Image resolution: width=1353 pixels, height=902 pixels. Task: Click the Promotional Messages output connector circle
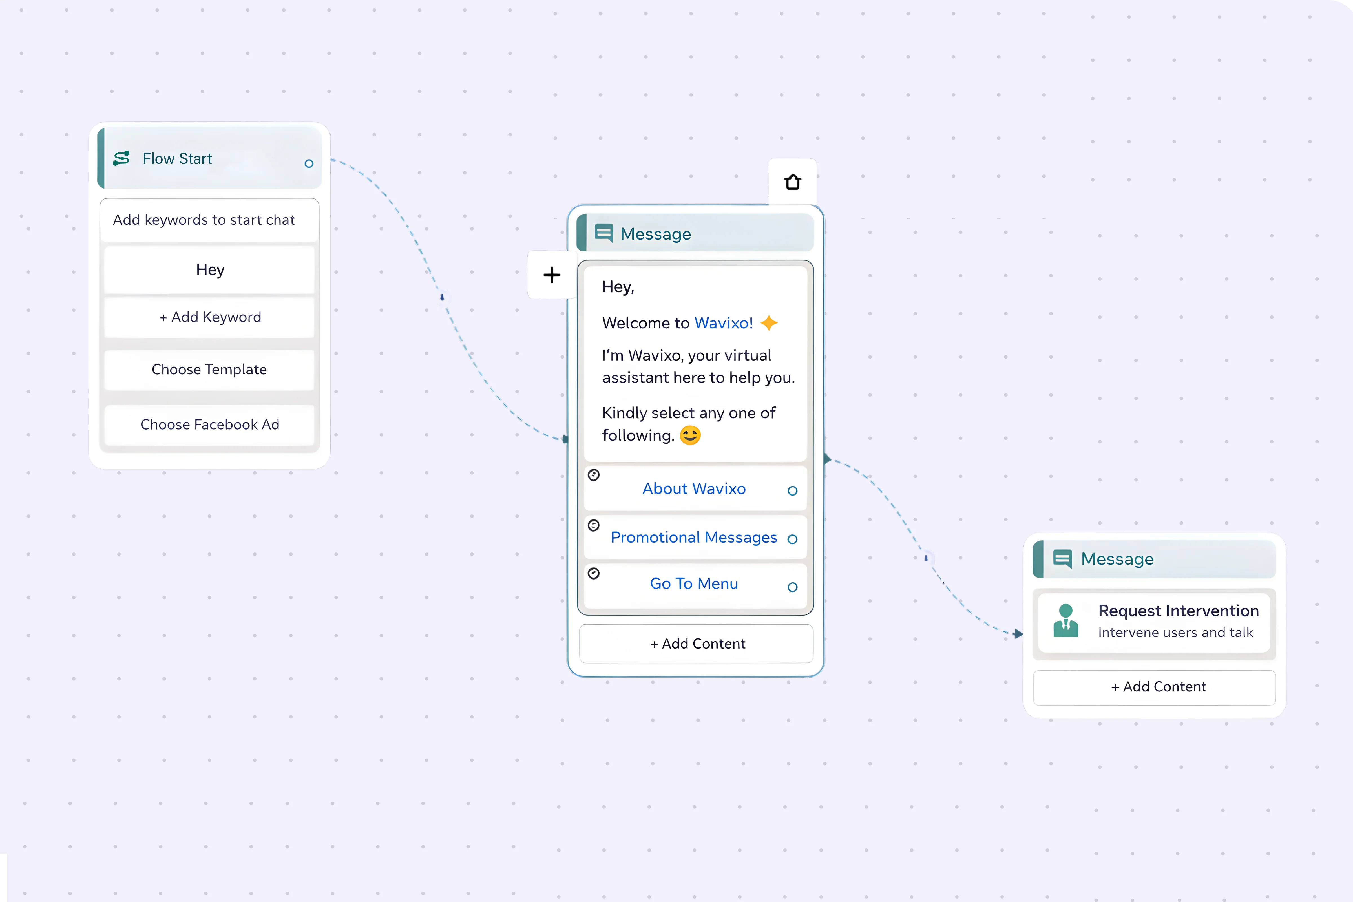tap(792, 540)
